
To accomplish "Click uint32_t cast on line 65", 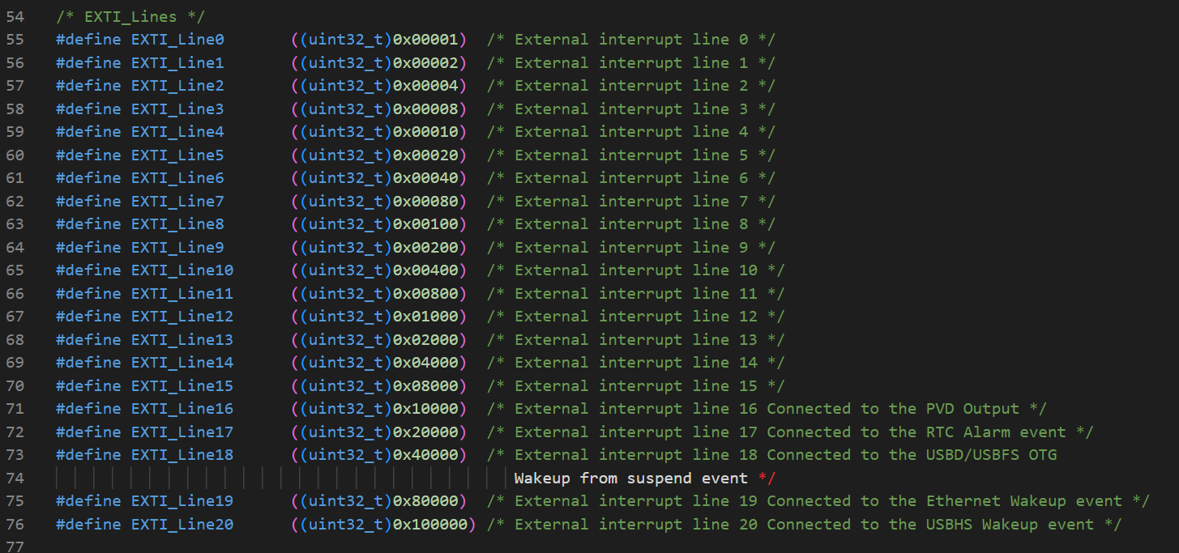I will (346, 270).
